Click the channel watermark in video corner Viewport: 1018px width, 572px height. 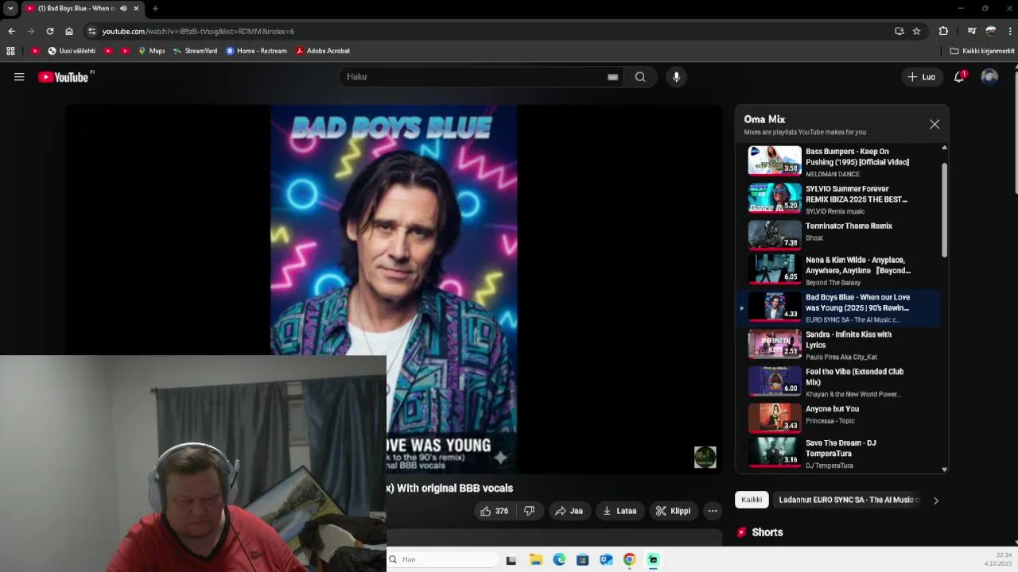(x=705, y=457)
